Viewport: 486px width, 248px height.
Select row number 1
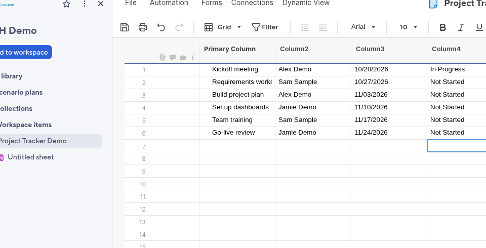coord(144,70)
